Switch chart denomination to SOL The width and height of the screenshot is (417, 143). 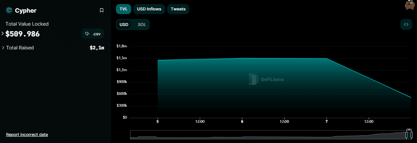pos(142,25)
